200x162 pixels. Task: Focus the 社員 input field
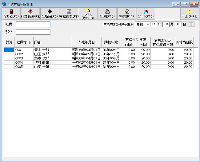[x=33, y=24]
